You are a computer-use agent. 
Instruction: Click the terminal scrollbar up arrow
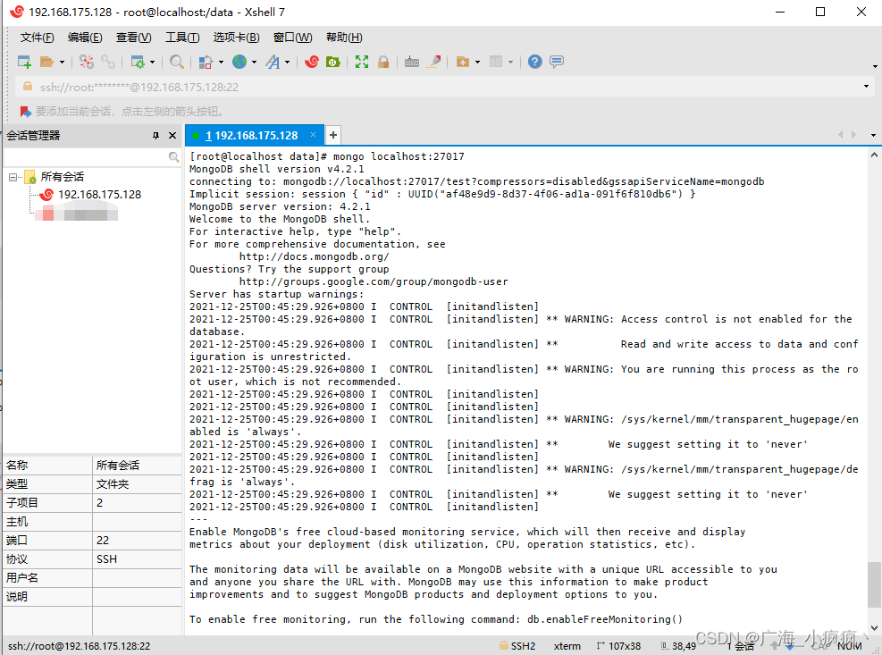click(874, 155)
